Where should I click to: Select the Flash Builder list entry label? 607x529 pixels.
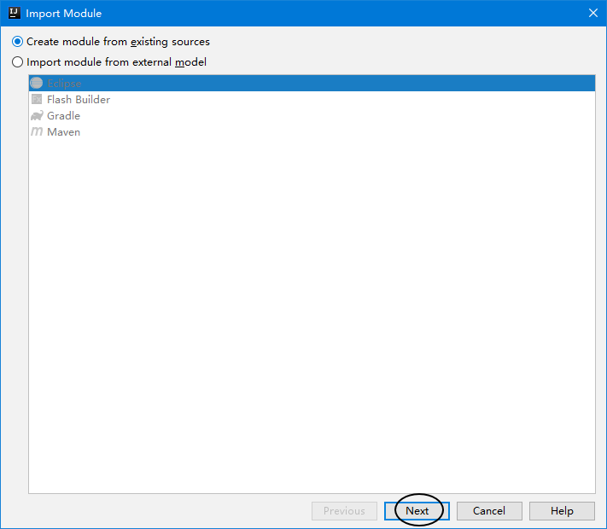79,100
